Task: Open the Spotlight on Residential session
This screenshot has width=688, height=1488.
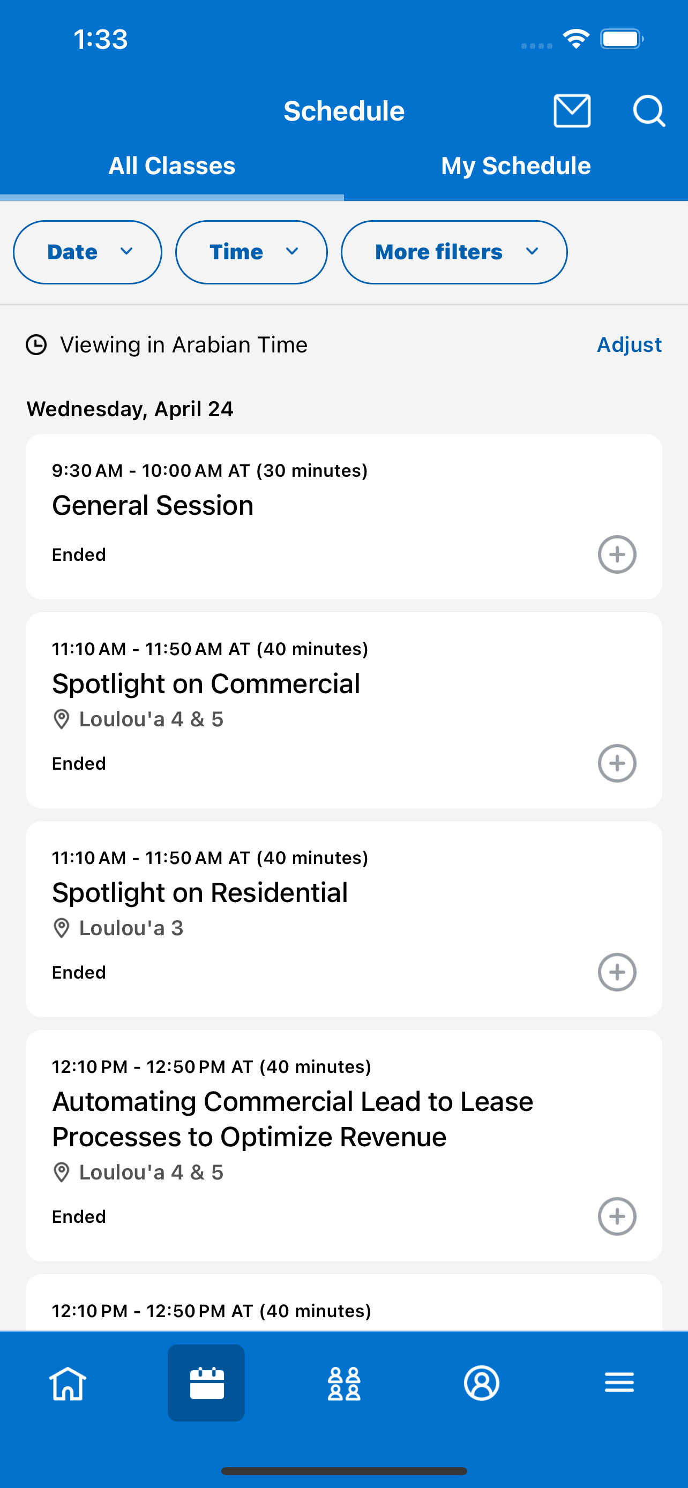Action: 200,892
